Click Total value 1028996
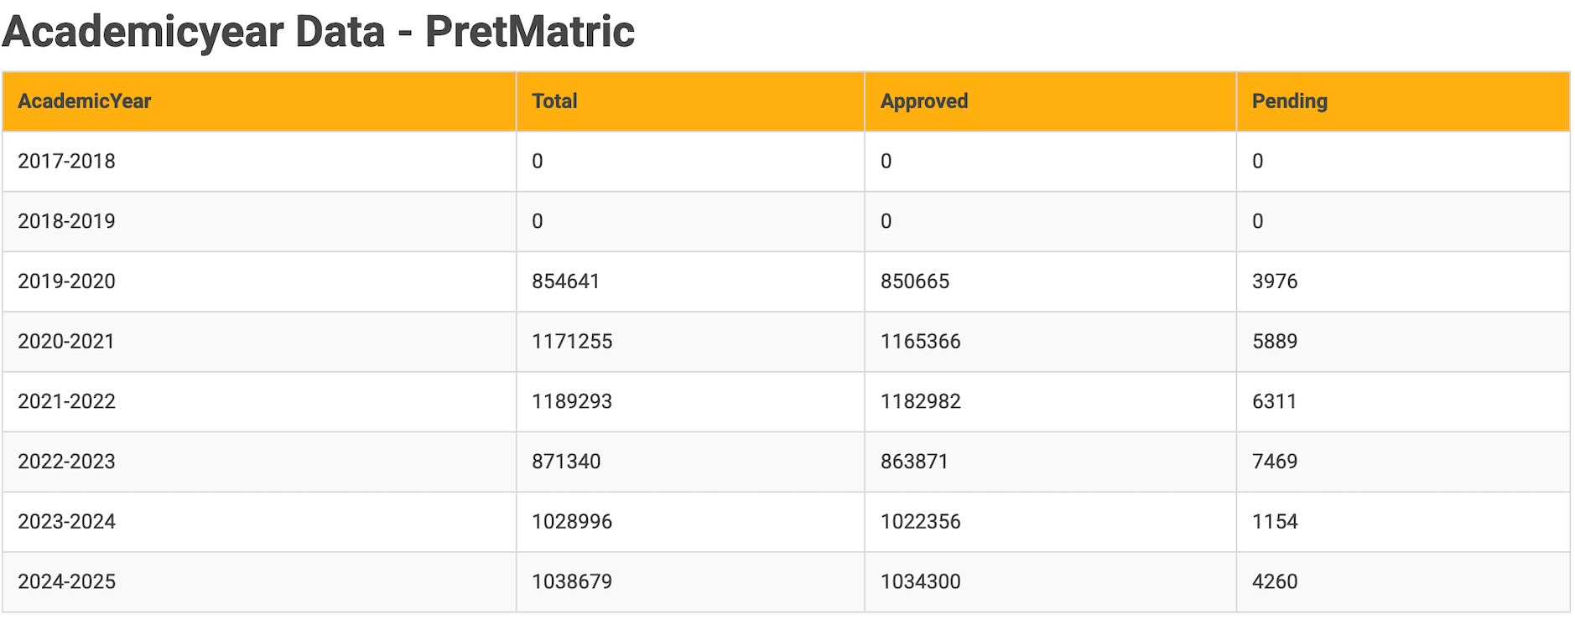The width and height of the screenshot is (1575, 635). [x=572, y=522]
